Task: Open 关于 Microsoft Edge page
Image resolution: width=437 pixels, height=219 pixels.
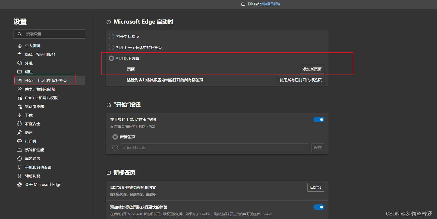Action: click(49, 185)
